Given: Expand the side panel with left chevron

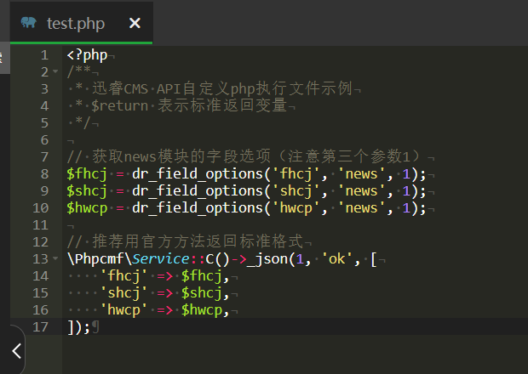Looking at the screenshot, I should pos(17,351).
